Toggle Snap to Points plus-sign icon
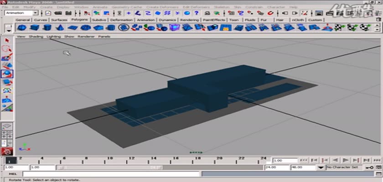 click(129, 13)
